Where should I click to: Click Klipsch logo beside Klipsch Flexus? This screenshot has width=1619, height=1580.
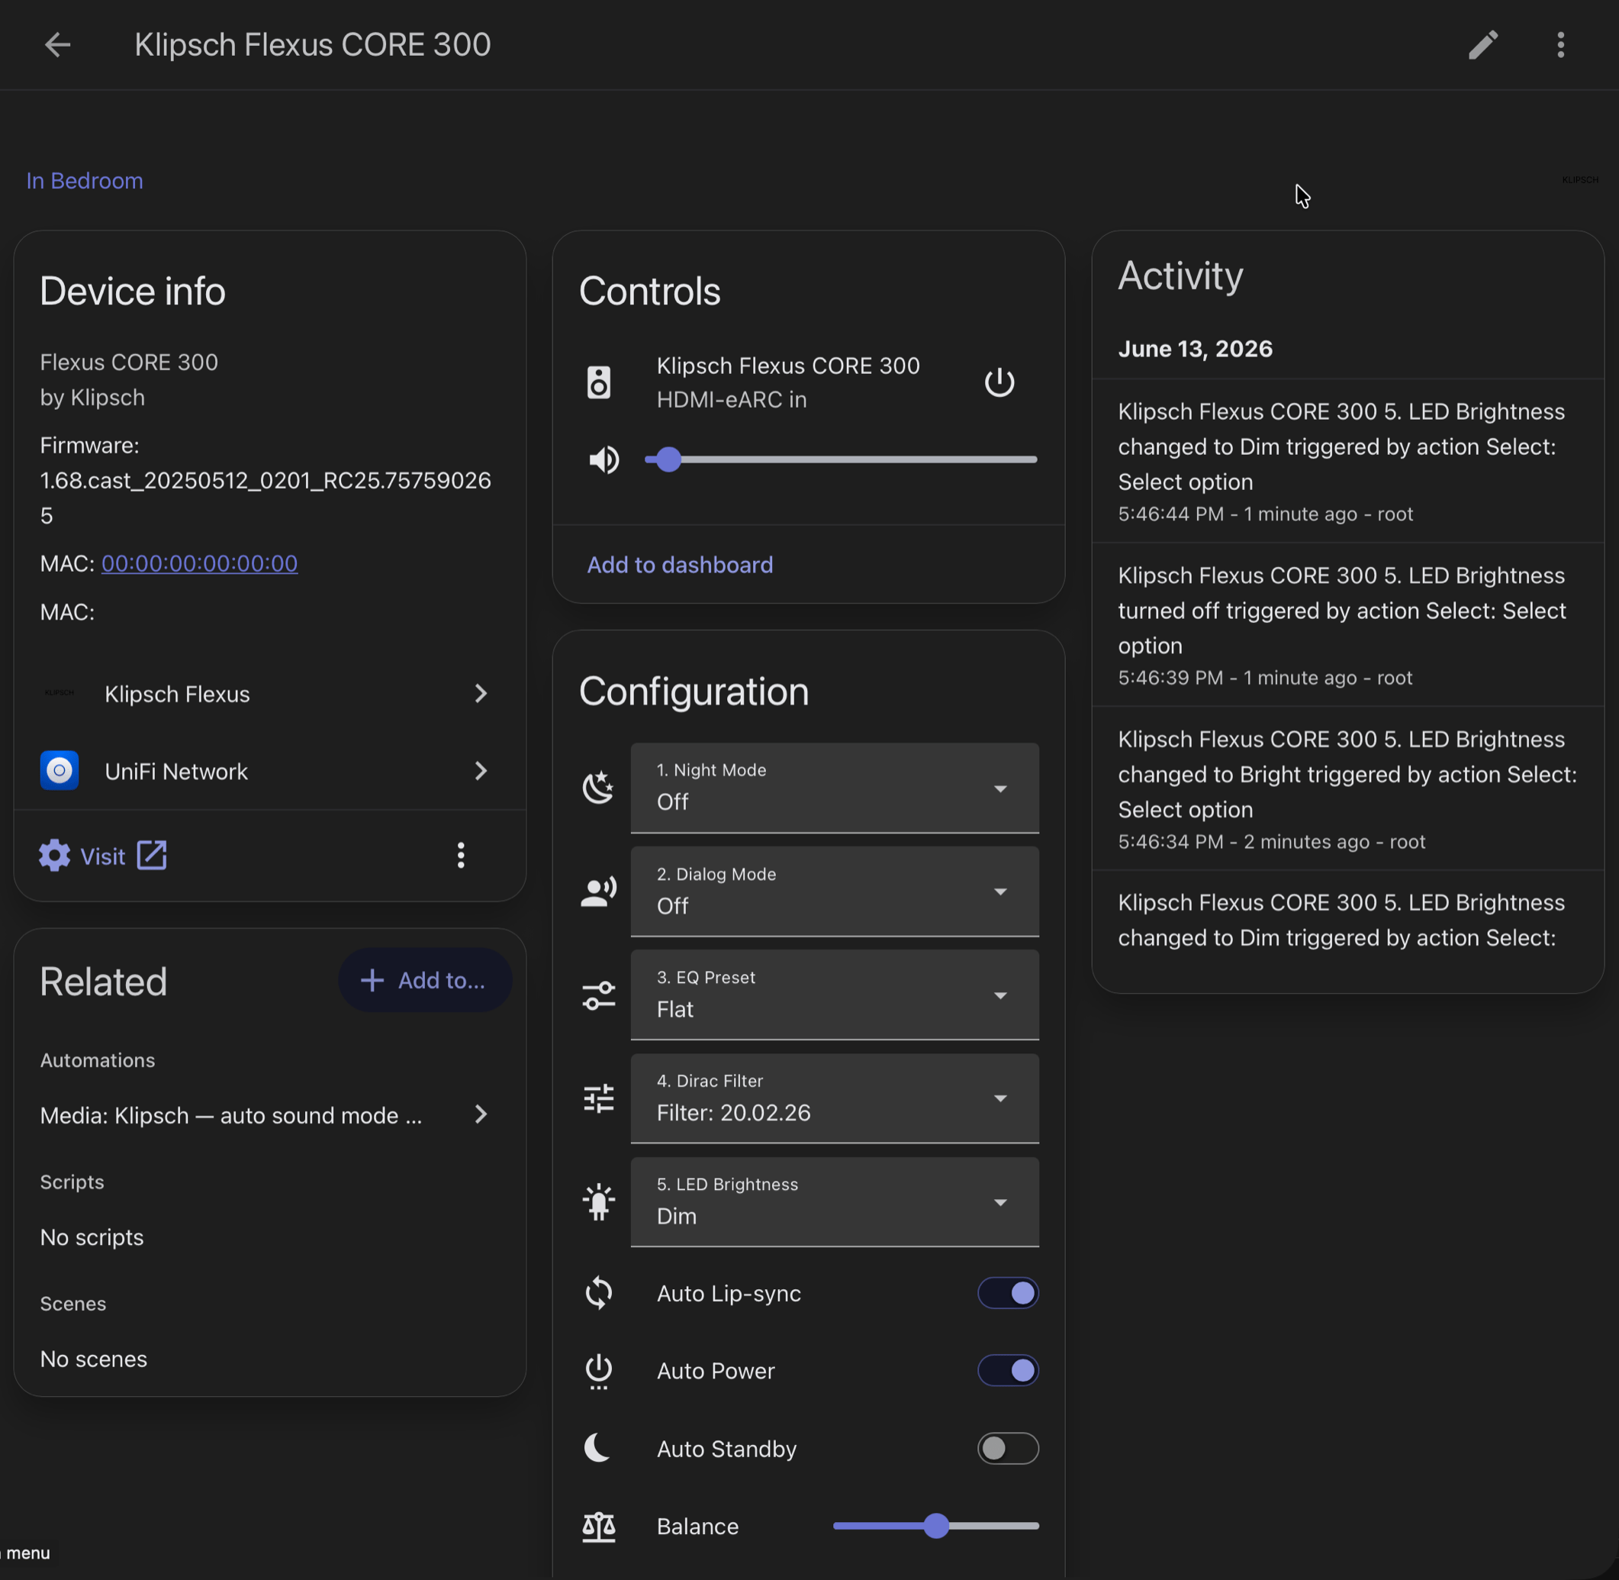(x=60, y=693)
